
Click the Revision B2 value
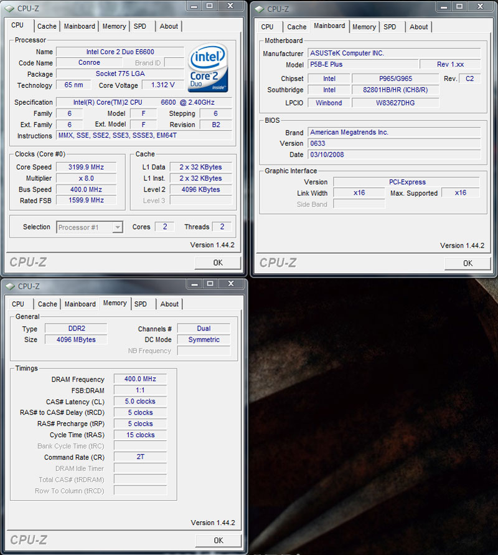pyautogui.click(x=216, y=125)
